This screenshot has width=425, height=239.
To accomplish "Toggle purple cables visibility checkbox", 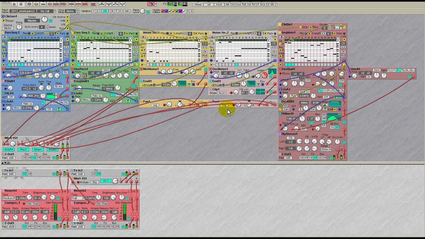I will coord(181,11).
